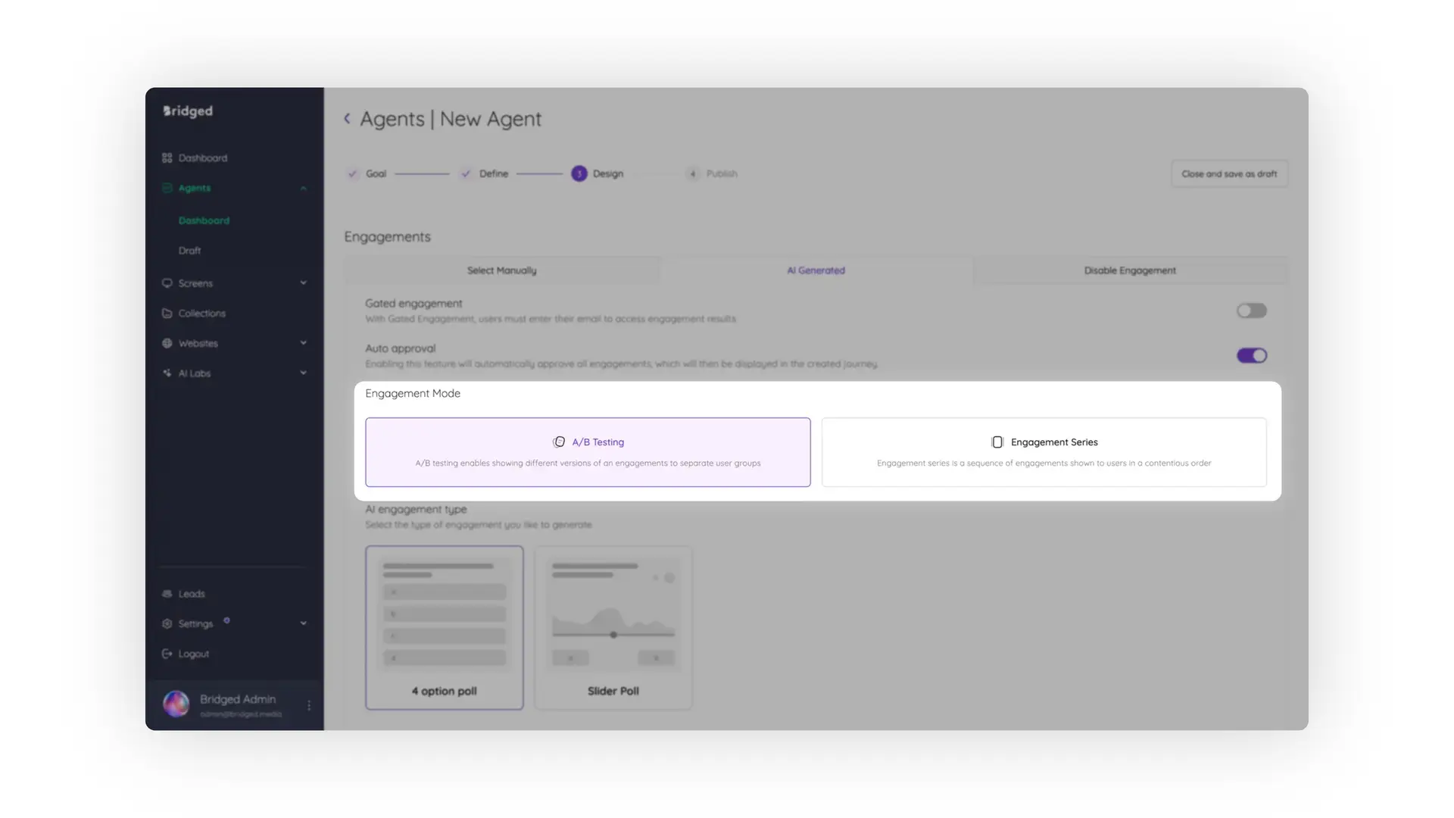Open the Dashboard from the sidebar

coord(201,158)
